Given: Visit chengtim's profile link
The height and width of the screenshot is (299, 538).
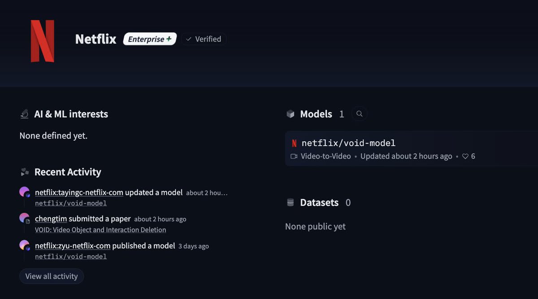Looking at the screenshot, I should tap(50, 219).
